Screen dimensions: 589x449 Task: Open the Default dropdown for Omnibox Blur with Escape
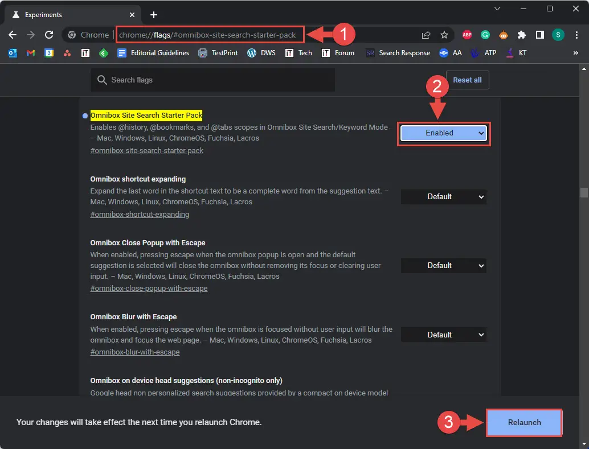pos(444,335)
